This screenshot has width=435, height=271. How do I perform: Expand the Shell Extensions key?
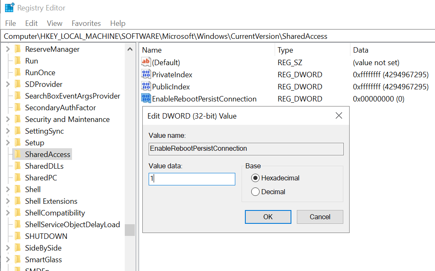(8, 201)
